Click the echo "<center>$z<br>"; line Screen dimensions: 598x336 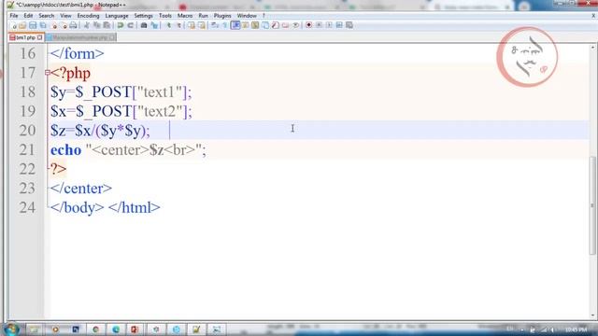[128, 150]
